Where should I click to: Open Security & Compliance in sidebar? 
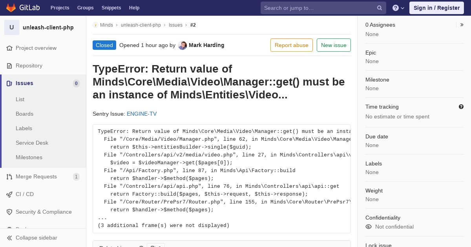click(43, 212)
